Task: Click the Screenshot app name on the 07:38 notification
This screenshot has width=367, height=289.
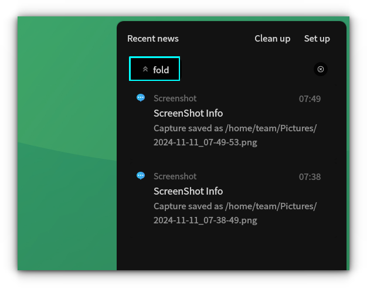Action: pyautogui.click(x=175, y=176)
